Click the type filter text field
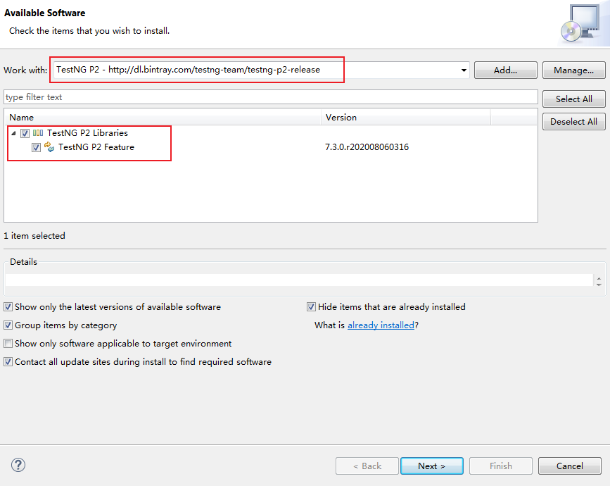Screen dimensions: 610x486 click(271, 97)
